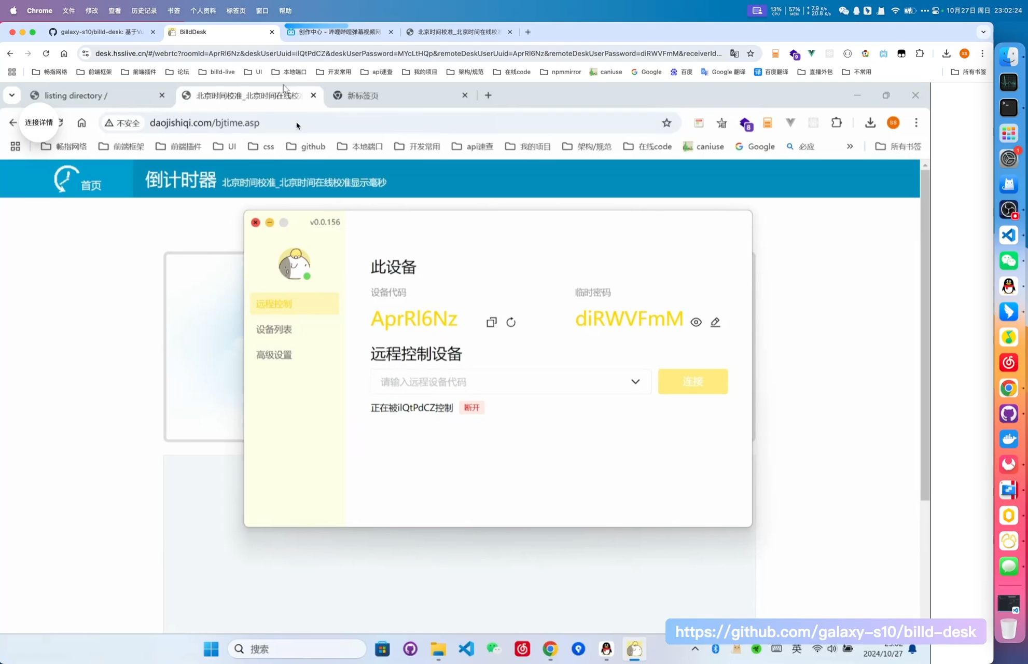Bookmark the daojishiqi page with star
The width and height of the screenshot is (1028, 664).
click(x=666, y=123)
